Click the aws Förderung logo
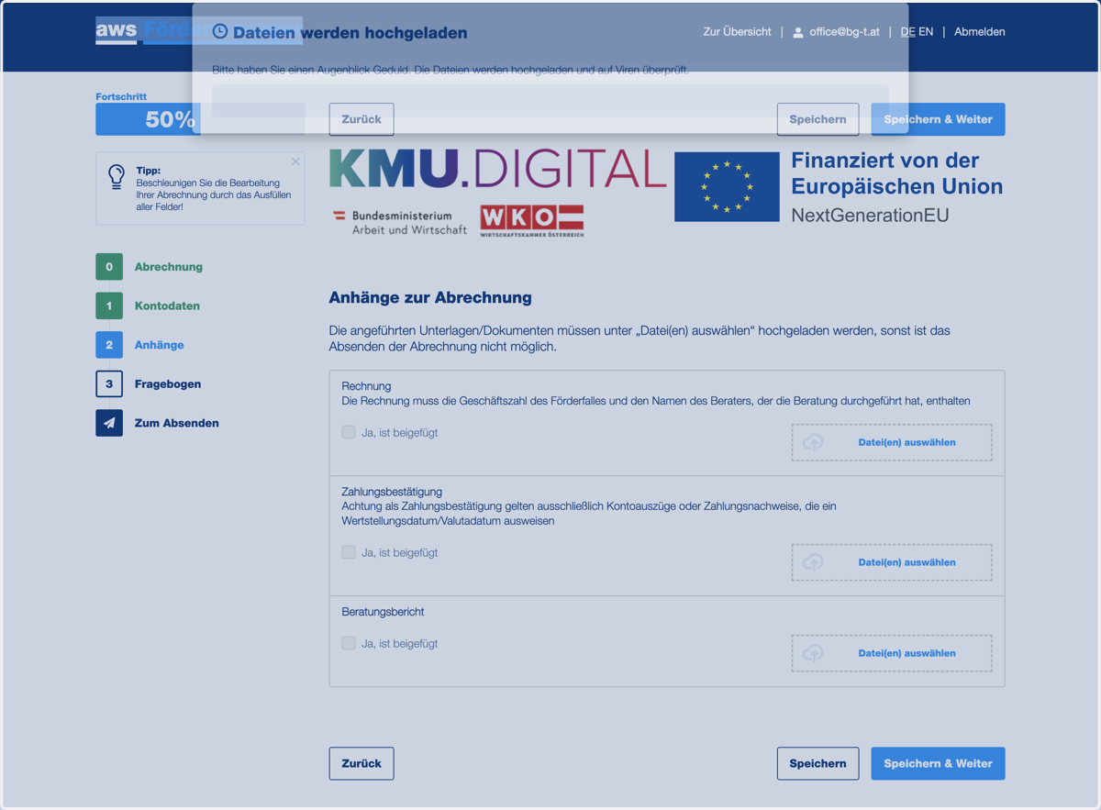The width and height of the screenshot is (1101, 810). tap(199, 30)
